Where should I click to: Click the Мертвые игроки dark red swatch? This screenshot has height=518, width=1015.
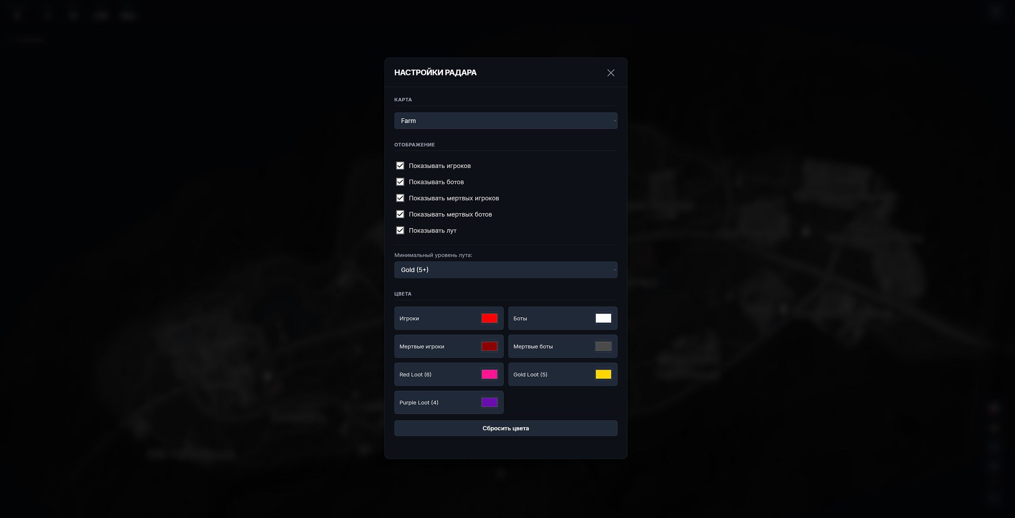(490, 346)
